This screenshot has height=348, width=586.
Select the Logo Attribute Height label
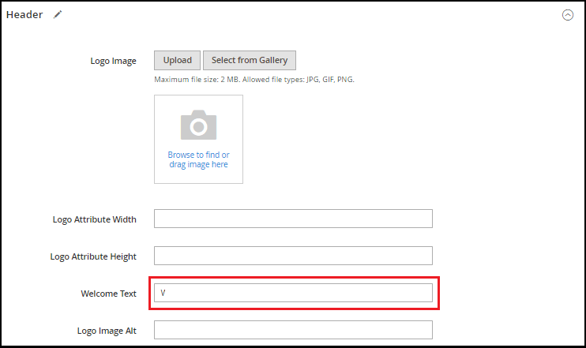coord(93,256)
